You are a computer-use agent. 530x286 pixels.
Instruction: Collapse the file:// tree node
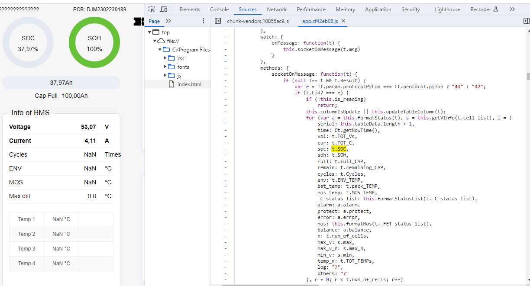click(155, 41)
